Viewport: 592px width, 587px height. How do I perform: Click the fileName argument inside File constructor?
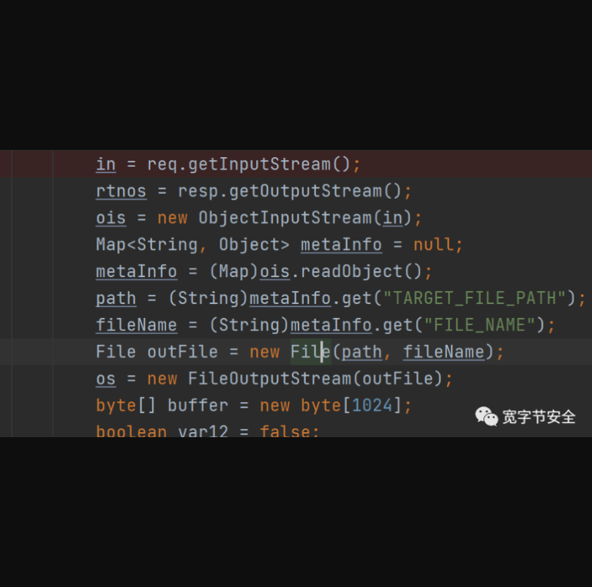443,352
